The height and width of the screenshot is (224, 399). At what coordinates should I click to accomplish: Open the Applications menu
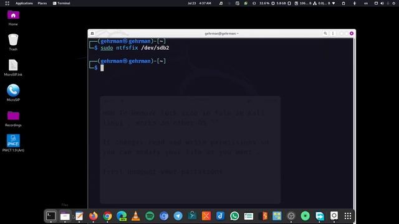coord(24,3)
